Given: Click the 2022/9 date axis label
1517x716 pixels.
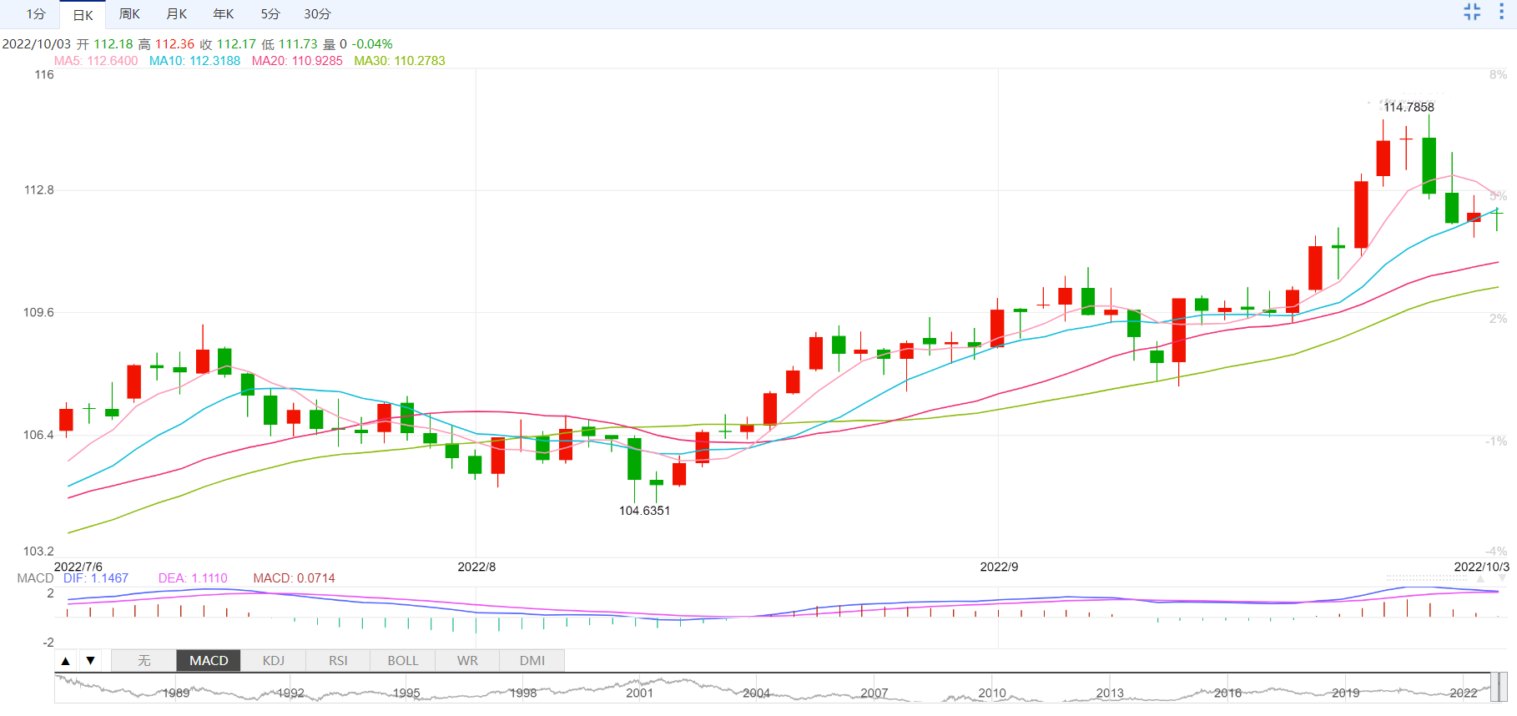Looking at the screenshot, I should coord(999,567).
